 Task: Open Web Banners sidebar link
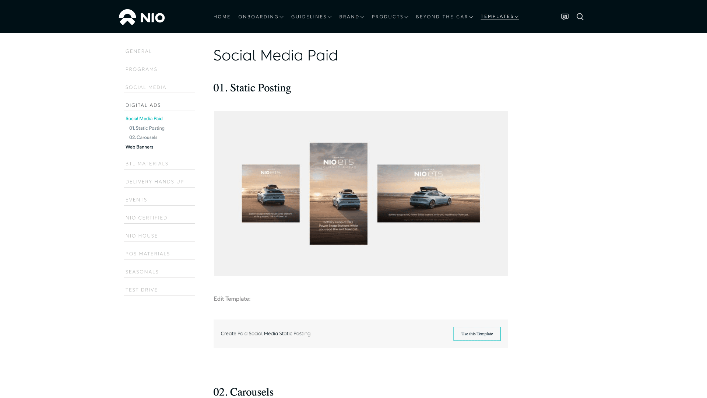139,147
